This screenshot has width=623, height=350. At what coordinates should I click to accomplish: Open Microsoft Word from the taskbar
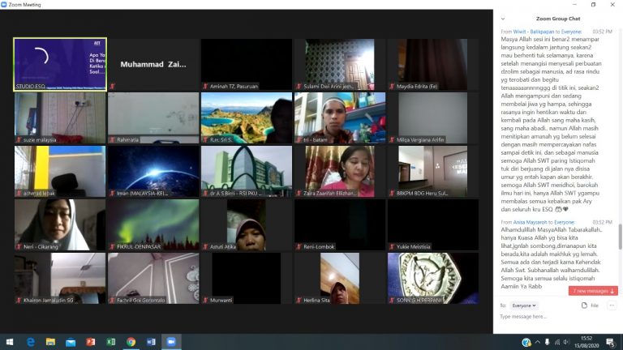tap(151, 342)
